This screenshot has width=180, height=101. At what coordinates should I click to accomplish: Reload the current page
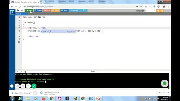click(20, 6)
